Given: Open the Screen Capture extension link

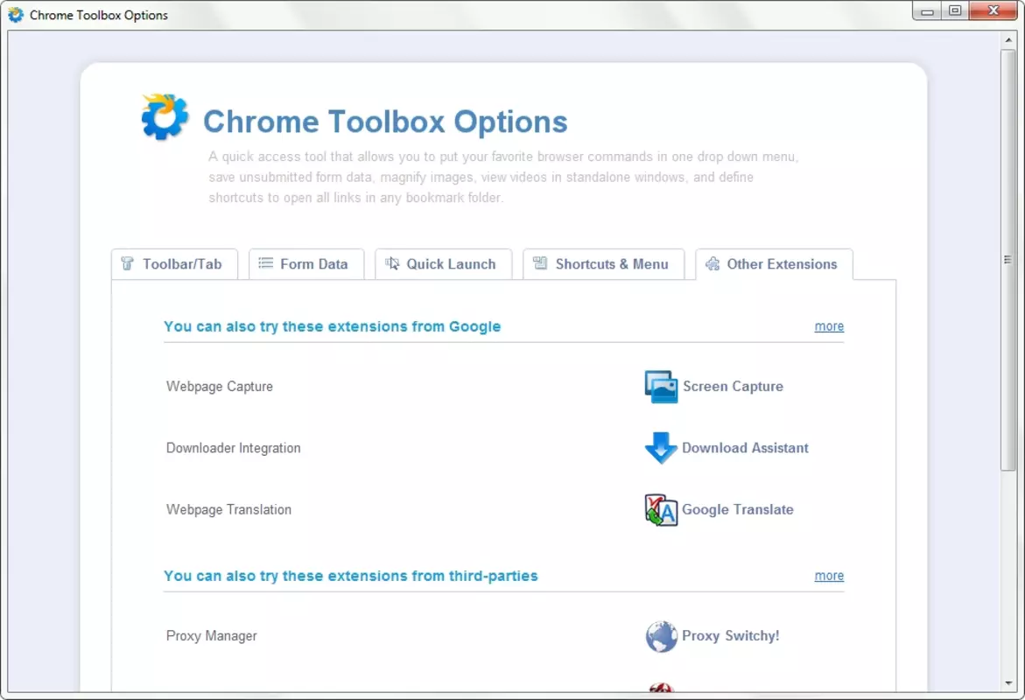Looking at the screenshot, I should click(x=733, y=386).
